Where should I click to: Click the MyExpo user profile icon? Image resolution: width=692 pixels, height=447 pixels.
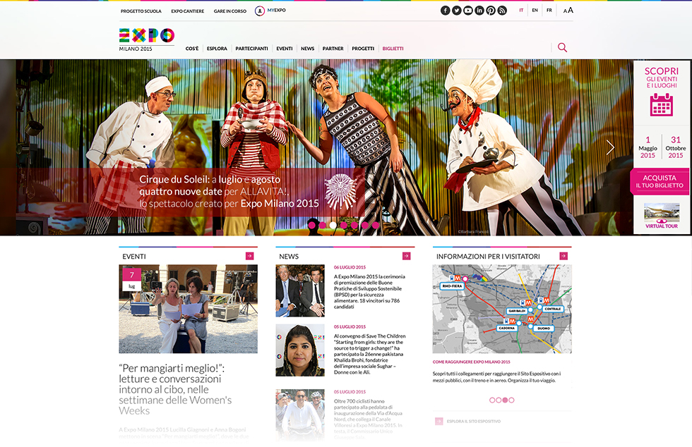(x=260, y=11)
